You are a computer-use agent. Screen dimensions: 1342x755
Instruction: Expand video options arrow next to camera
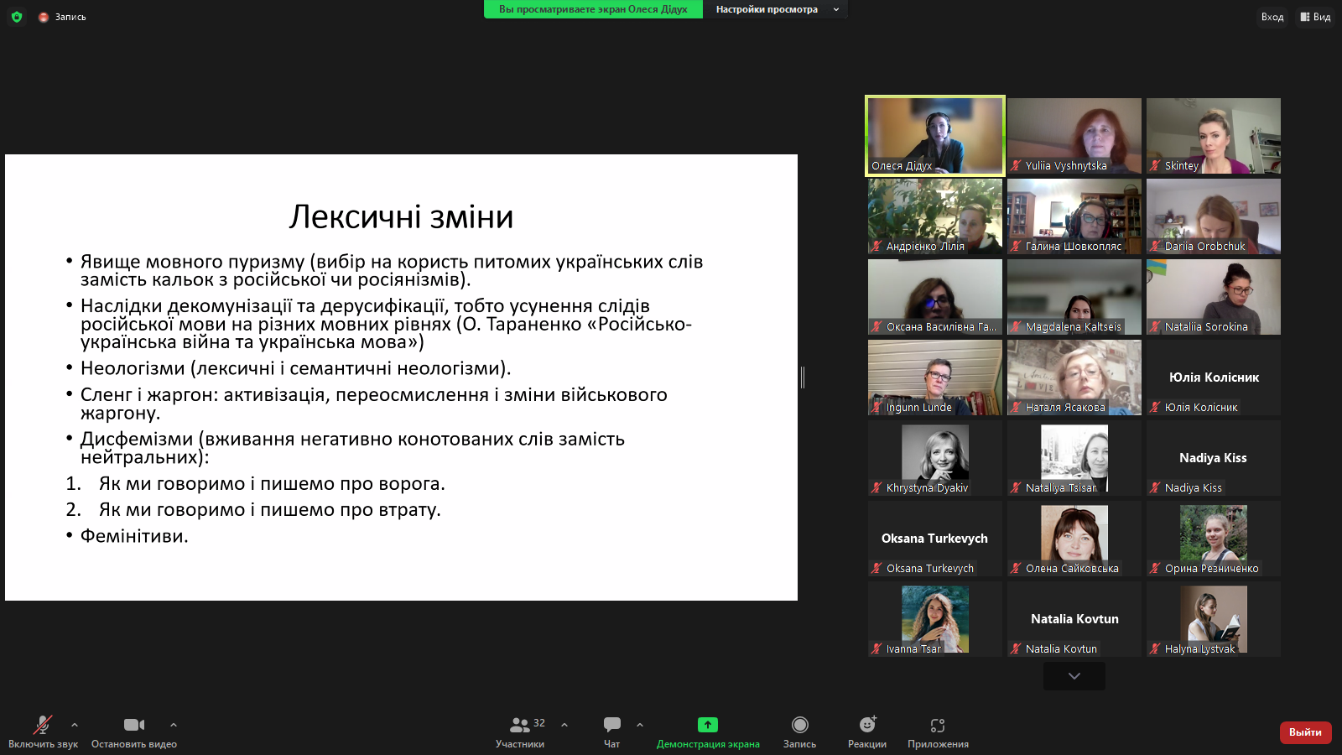point(174,725)
